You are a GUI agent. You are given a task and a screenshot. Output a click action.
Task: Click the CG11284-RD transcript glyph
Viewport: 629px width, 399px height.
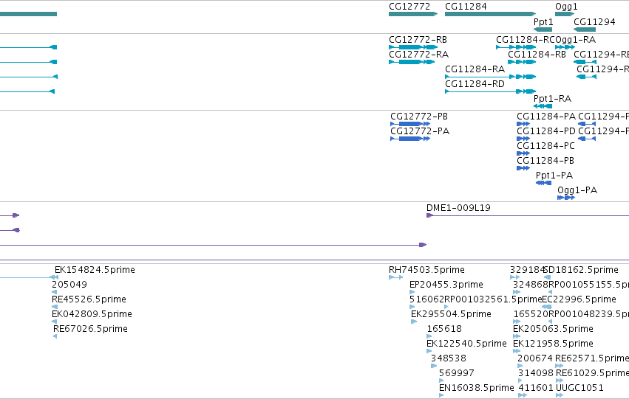pyautogui.click(x=490, y=91)
